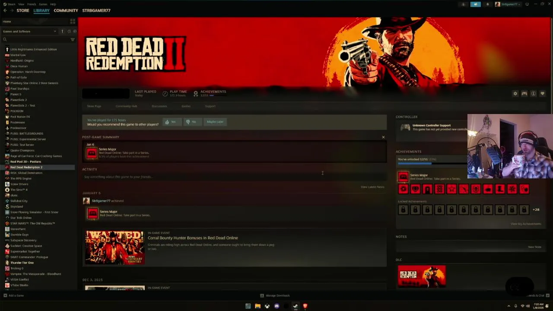
Task: Select Thunder Tier One in library list
Action: (22, 263)
